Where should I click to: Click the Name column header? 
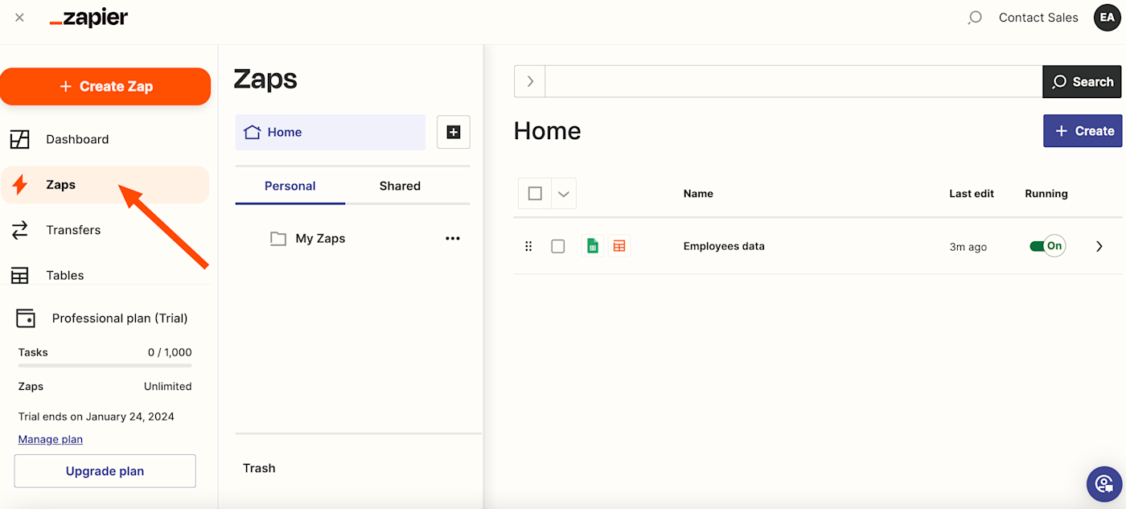coord(698,194)
